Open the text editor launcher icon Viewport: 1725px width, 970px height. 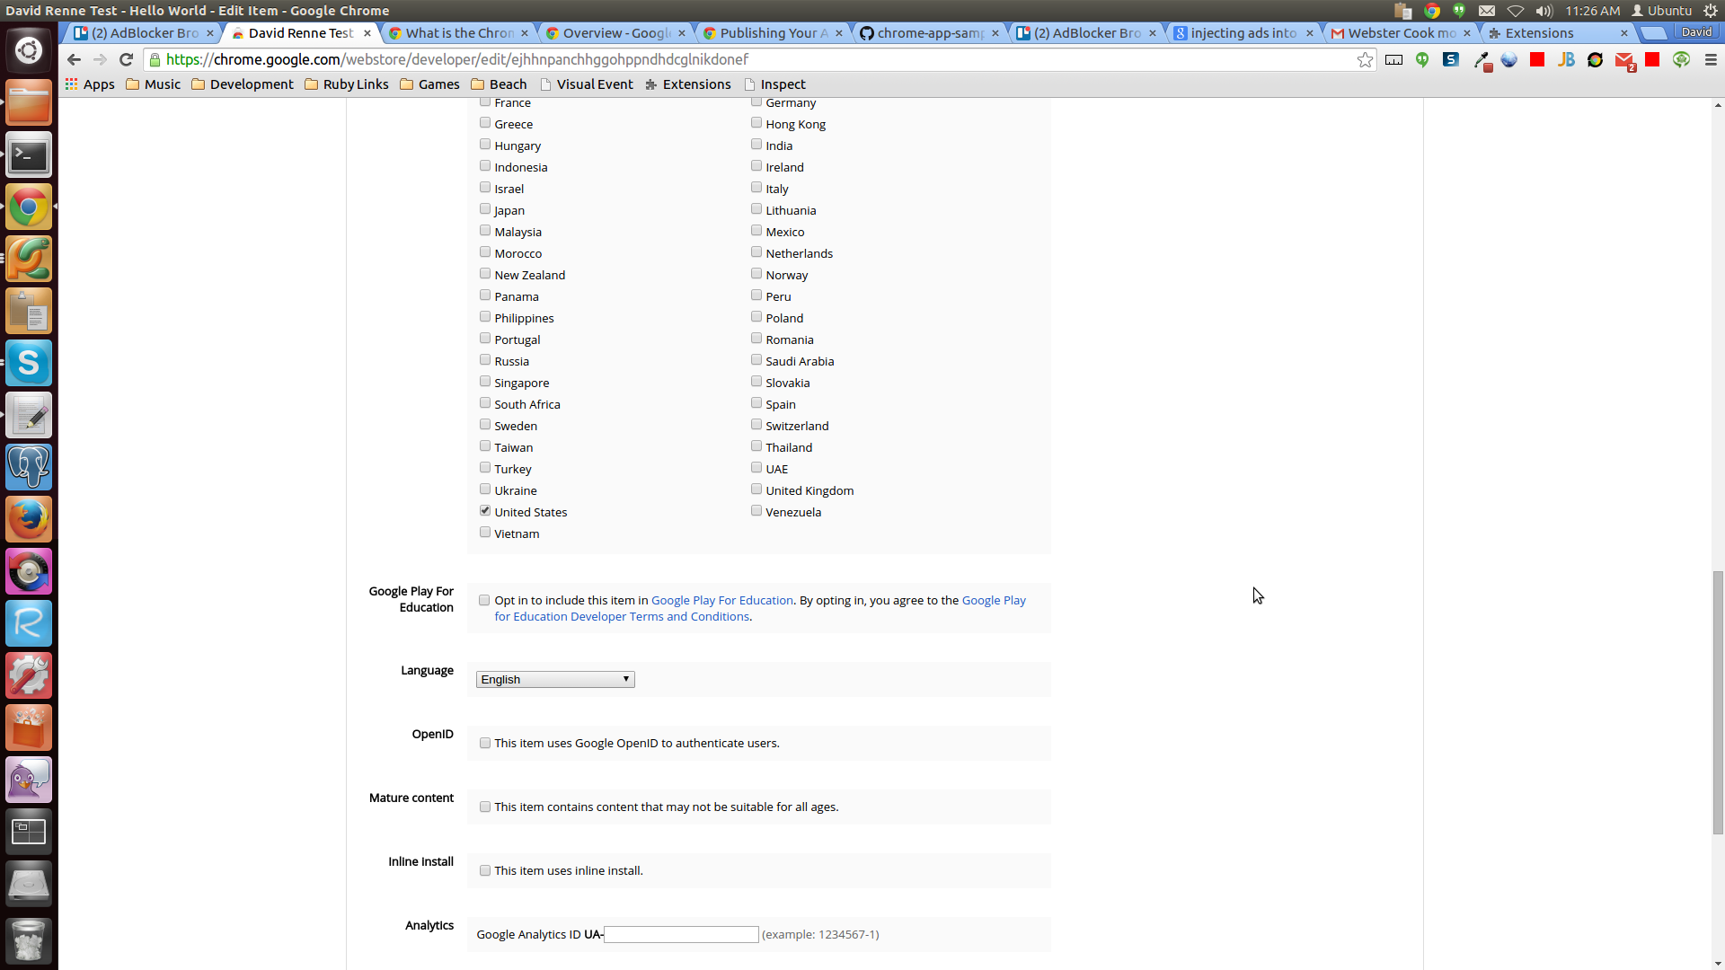click(29, 415)
